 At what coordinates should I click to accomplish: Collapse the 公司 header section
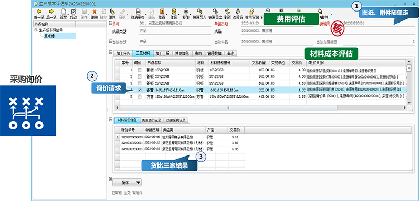tap(110, 24)
